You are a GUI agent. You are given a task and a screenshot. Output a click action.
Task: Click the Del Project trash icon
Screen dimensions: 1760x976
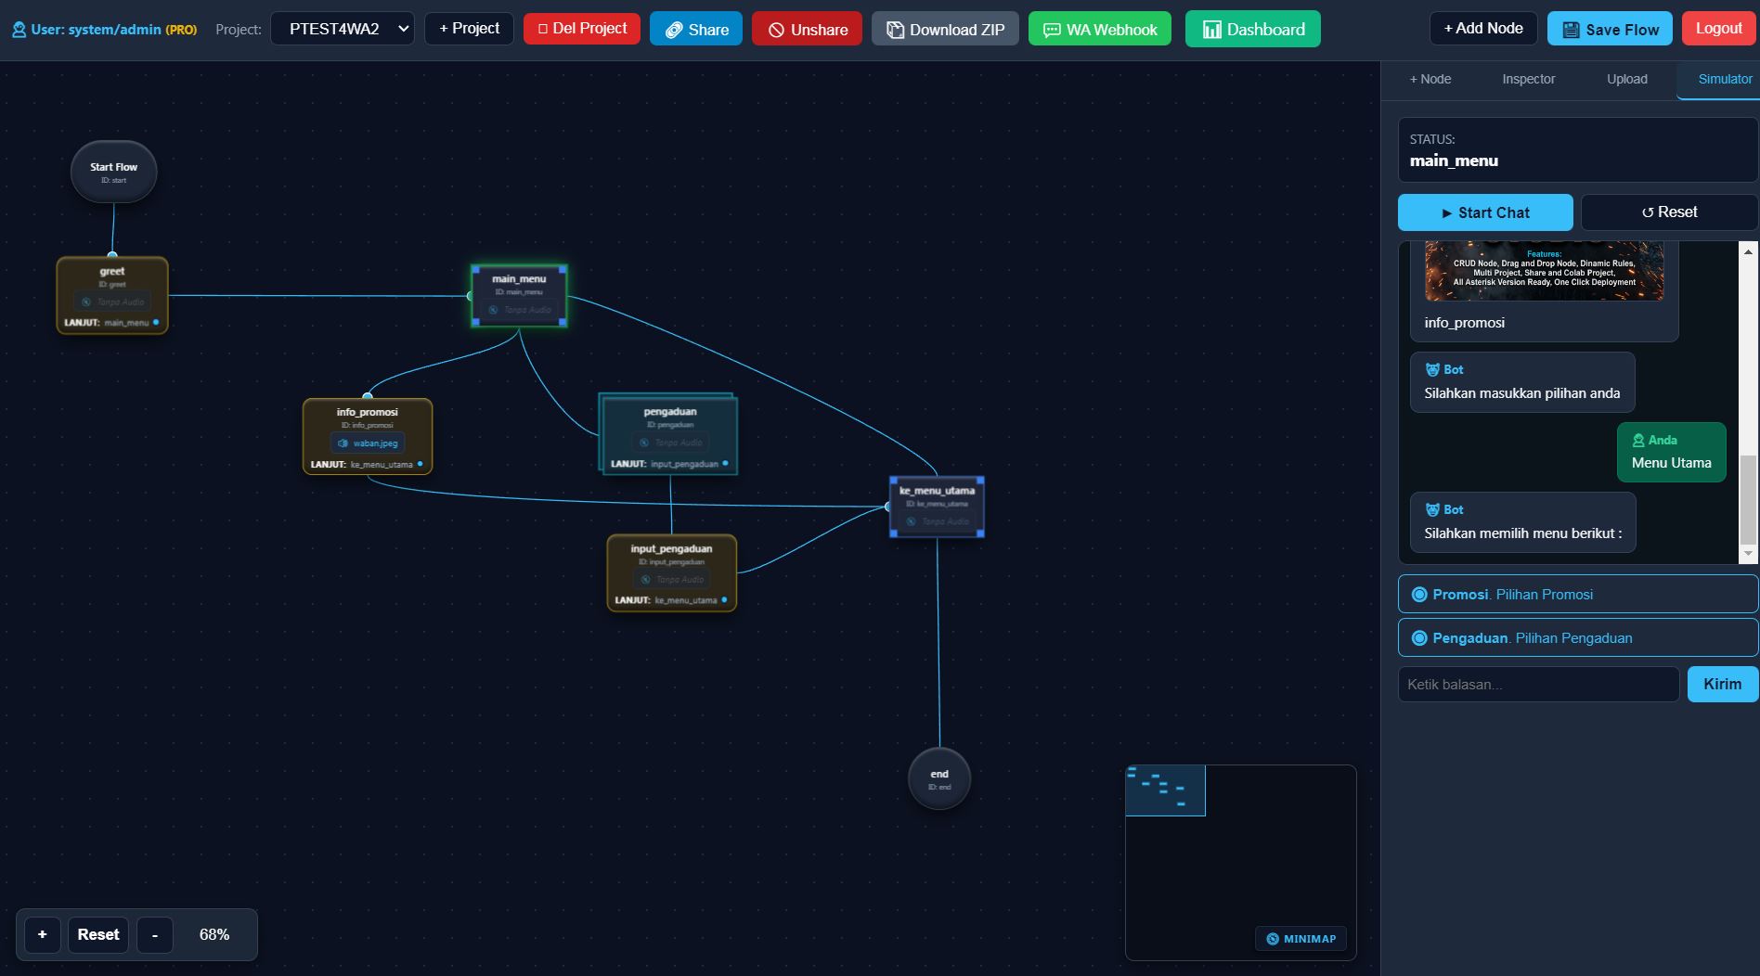pos(543,29)
